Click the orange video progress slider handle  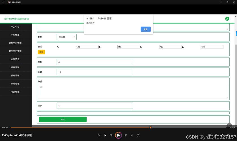pyautogui.click(x=150, y=127)
